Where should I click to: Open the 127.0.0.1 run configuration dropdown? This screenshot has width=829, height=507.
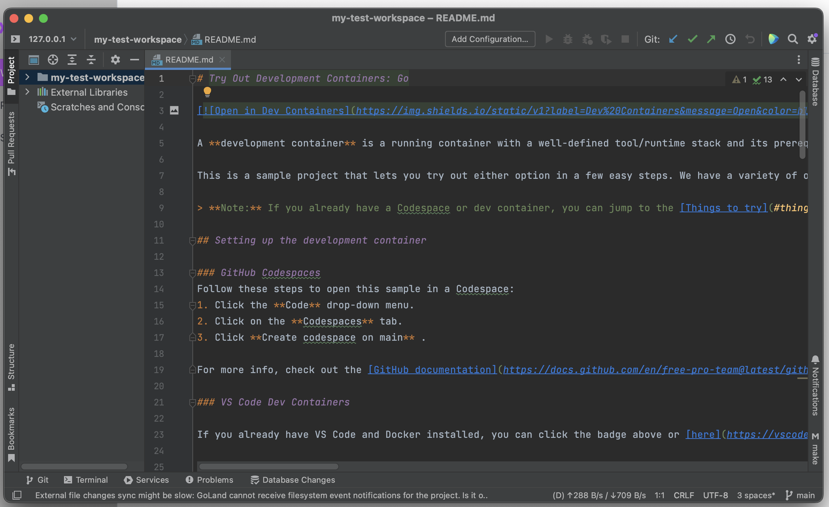pyautogui.click(x=51, y=39)
